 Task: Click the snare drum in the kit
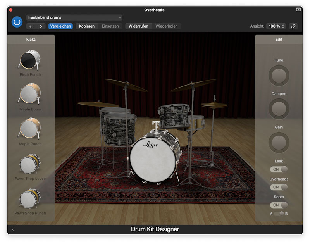[x=197, y=122]
